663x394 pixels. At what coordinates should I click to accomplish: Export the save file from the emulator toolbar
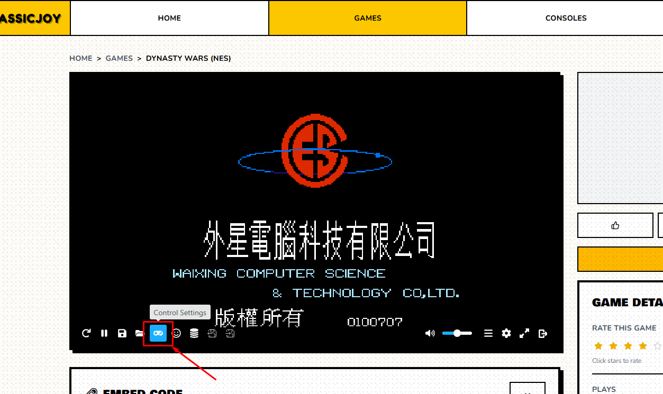tap(212, 333)
